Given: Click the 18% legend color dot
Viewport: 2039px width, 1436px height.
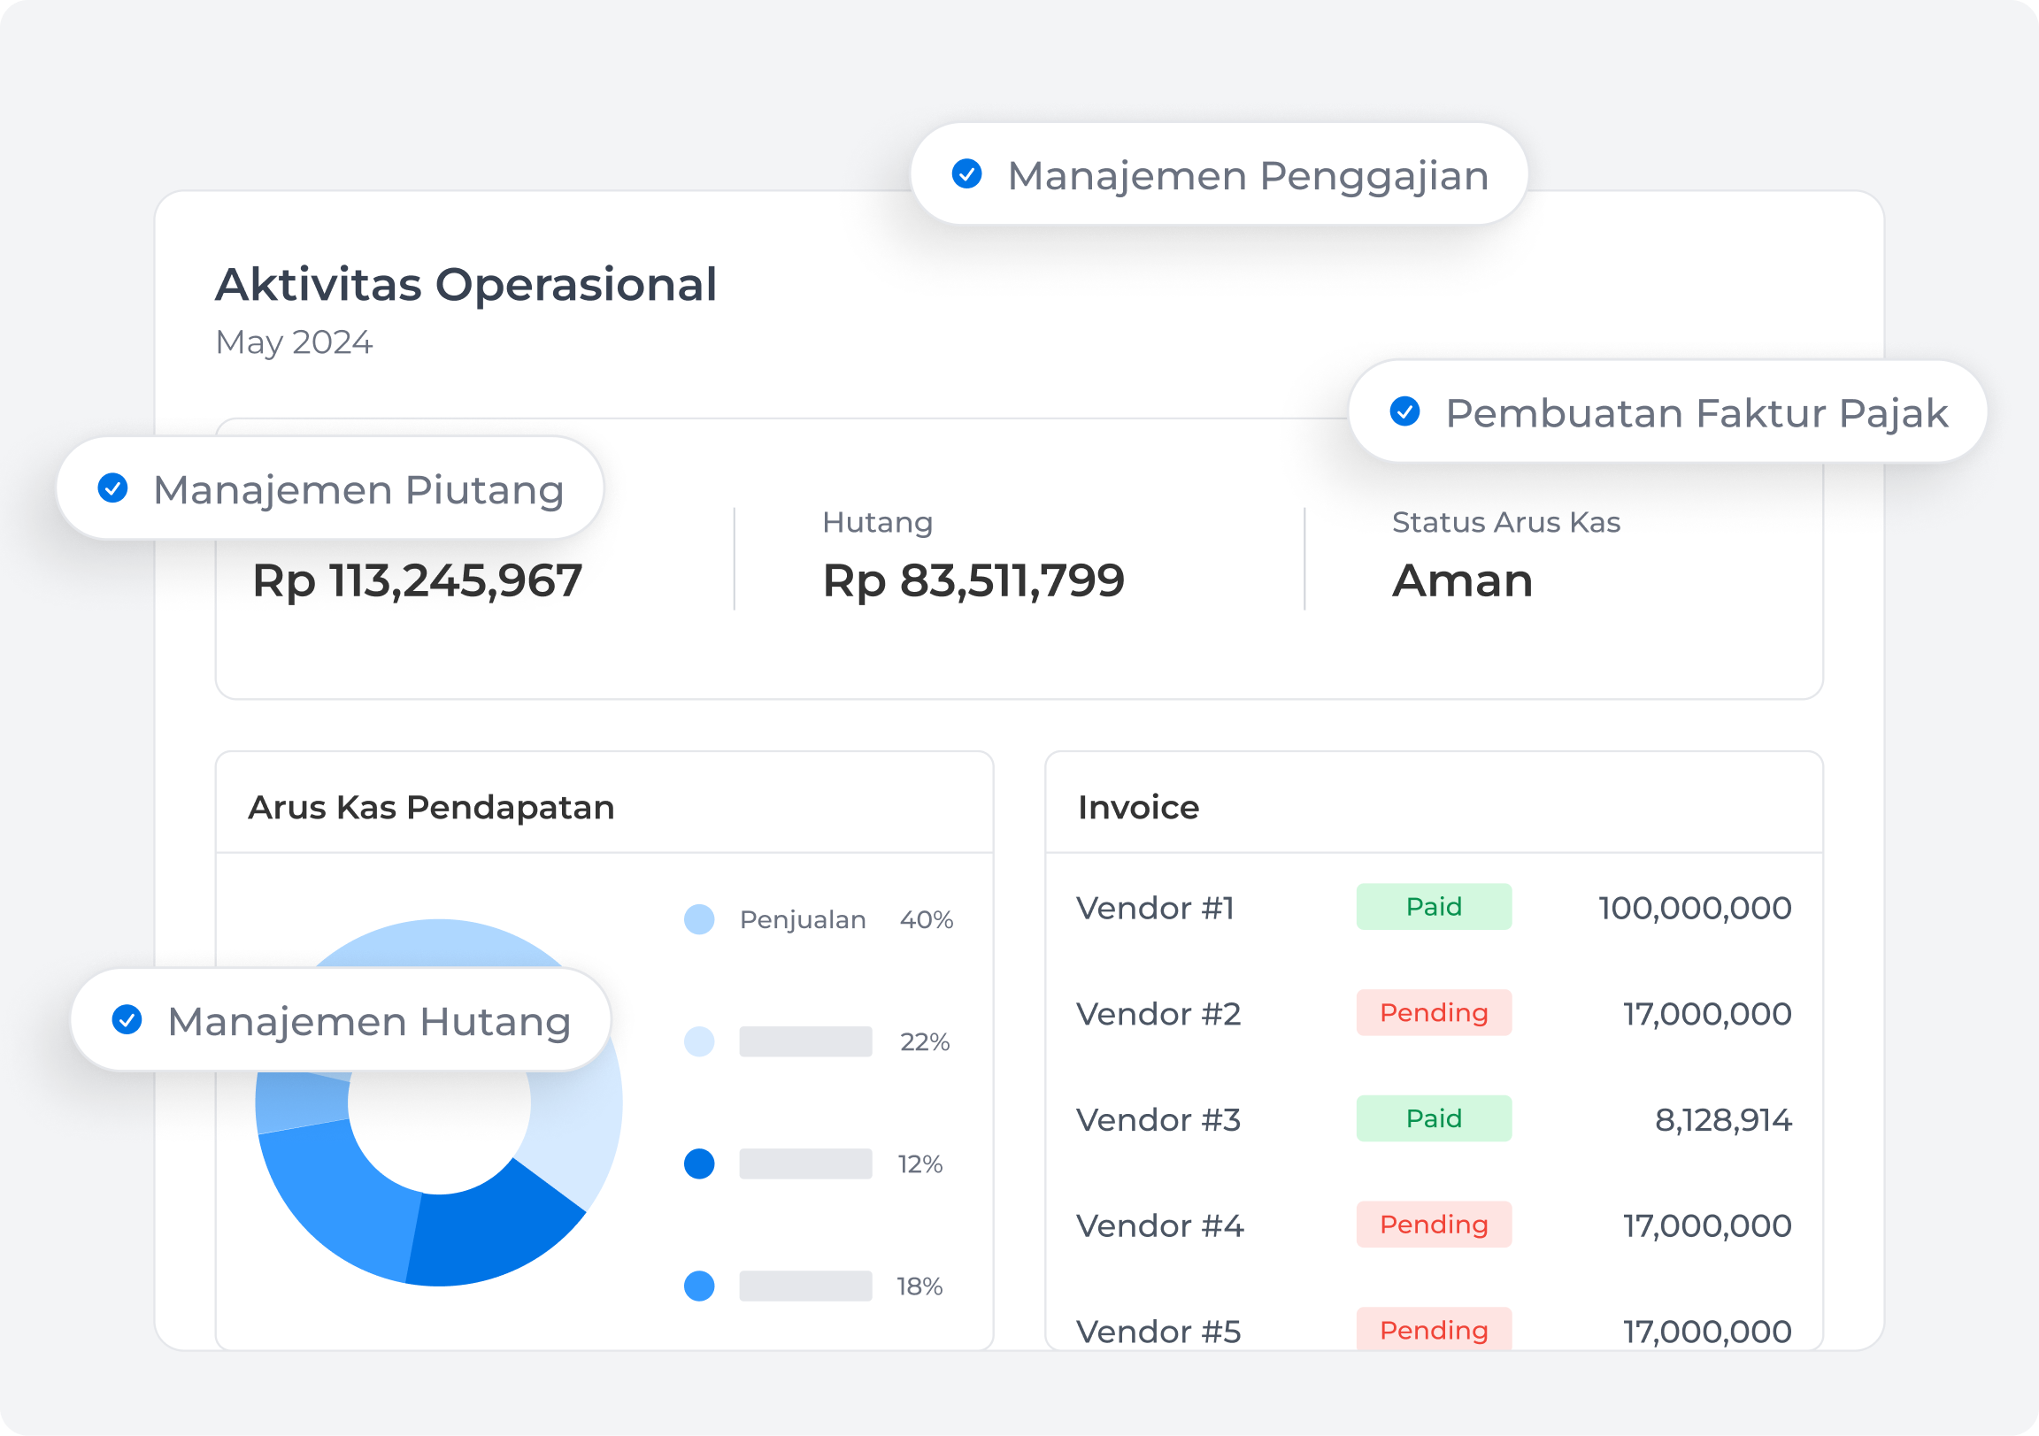Looking at the screenshot, I should point(699,1286).
